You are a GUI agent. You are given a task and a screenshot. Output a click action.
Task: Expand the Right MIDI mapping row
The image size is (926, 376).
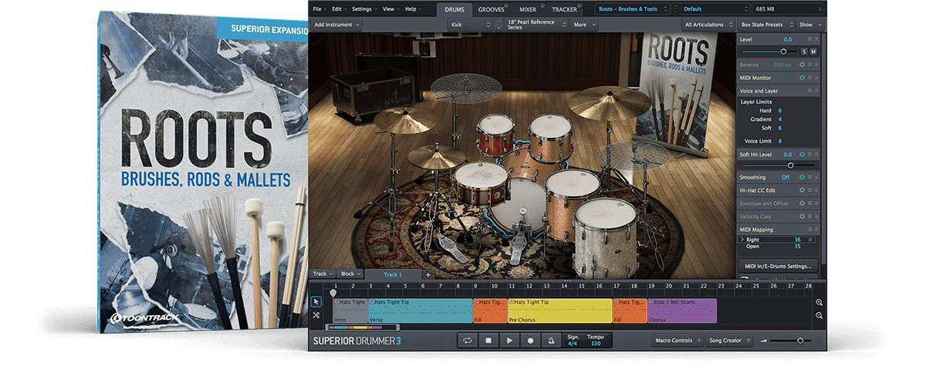pyautogui.click(x=742, y=240)
